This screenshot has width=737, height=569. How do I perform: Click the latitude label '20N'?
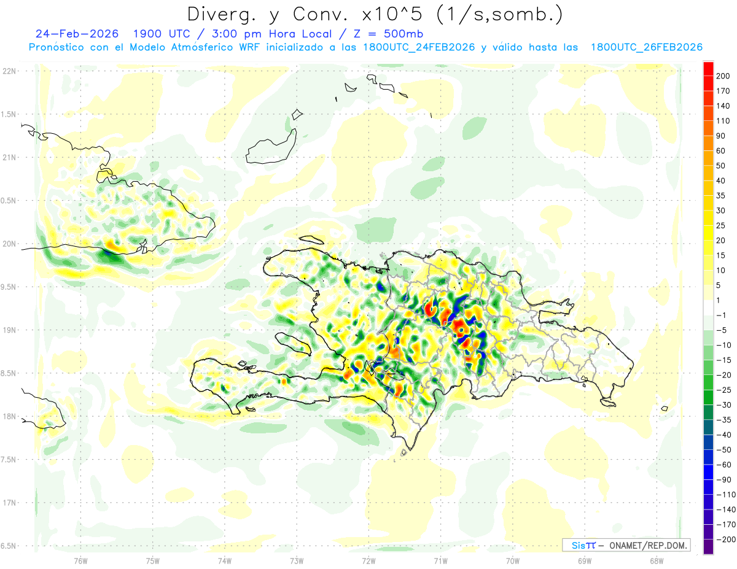pos(9,244)
